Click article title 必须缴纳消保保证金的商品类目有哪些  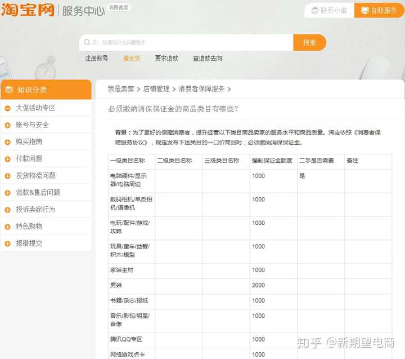(x=173, y=109)
